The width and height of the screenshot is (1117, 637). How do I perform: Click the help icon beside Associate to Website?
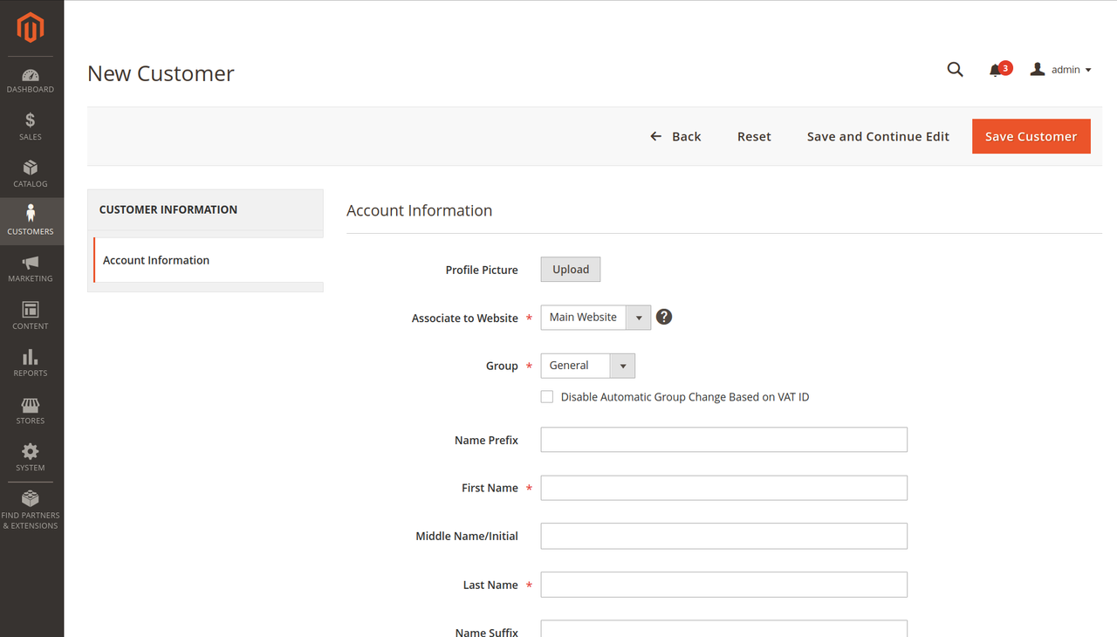[663, 317]
